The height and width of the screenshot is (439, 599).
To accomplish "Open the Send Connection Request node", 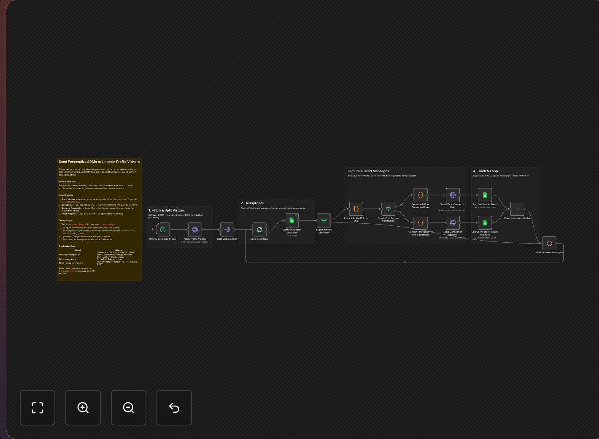I will 453,222.
